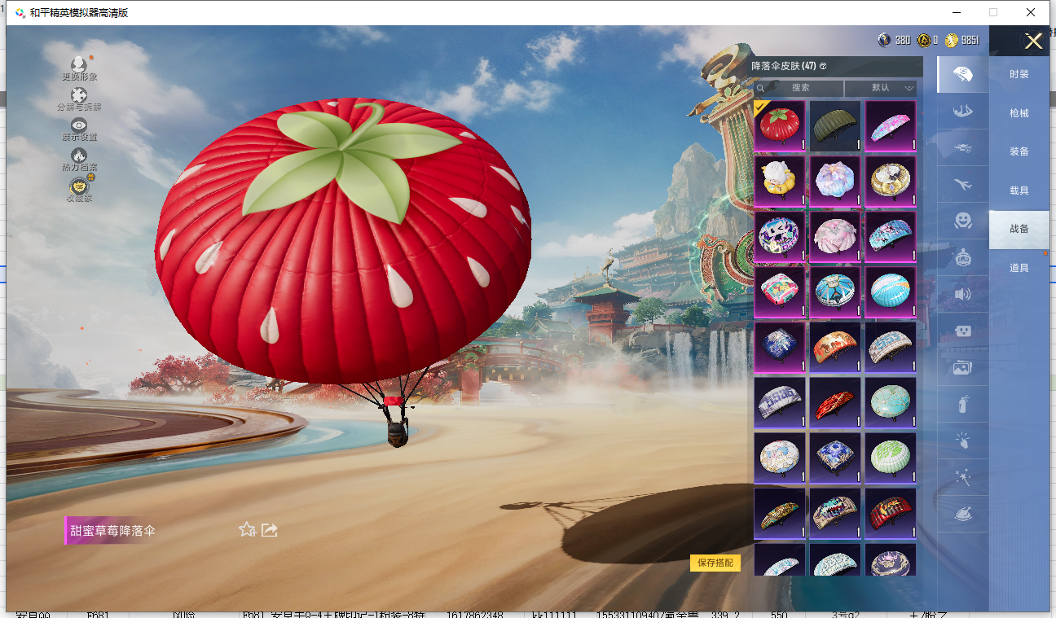
Task: Select the dark olive green parachute thumbnail
Action: coord(835,126)
